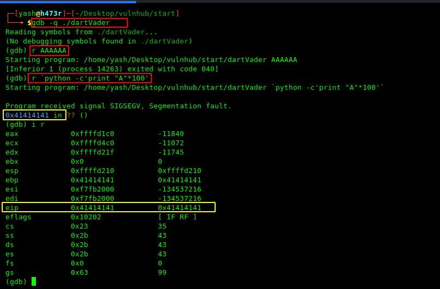Select the cs decimal value 35
Image resolution: width=440 pixels, height=289 pixels.
(162, 226)
